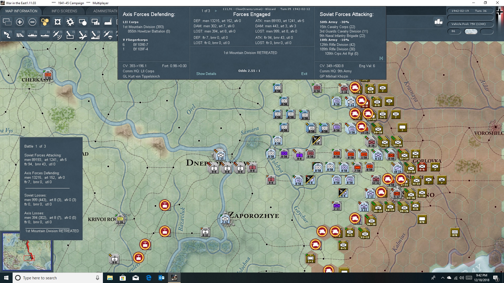504x283 pixels.
Task: Click the date and turn display
Action: pos(470,11)
